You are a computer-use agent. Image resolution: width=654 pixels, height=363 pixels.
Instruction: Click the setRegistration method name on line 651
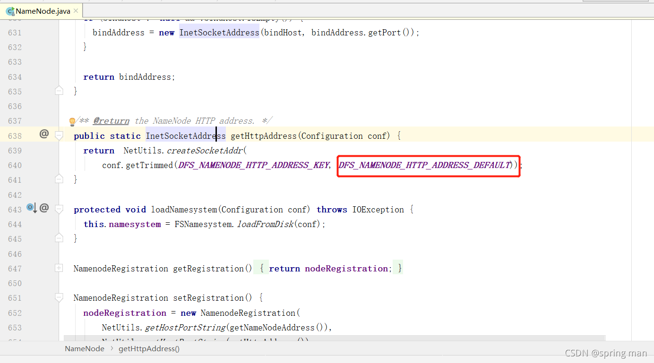(x=208, y=298)
